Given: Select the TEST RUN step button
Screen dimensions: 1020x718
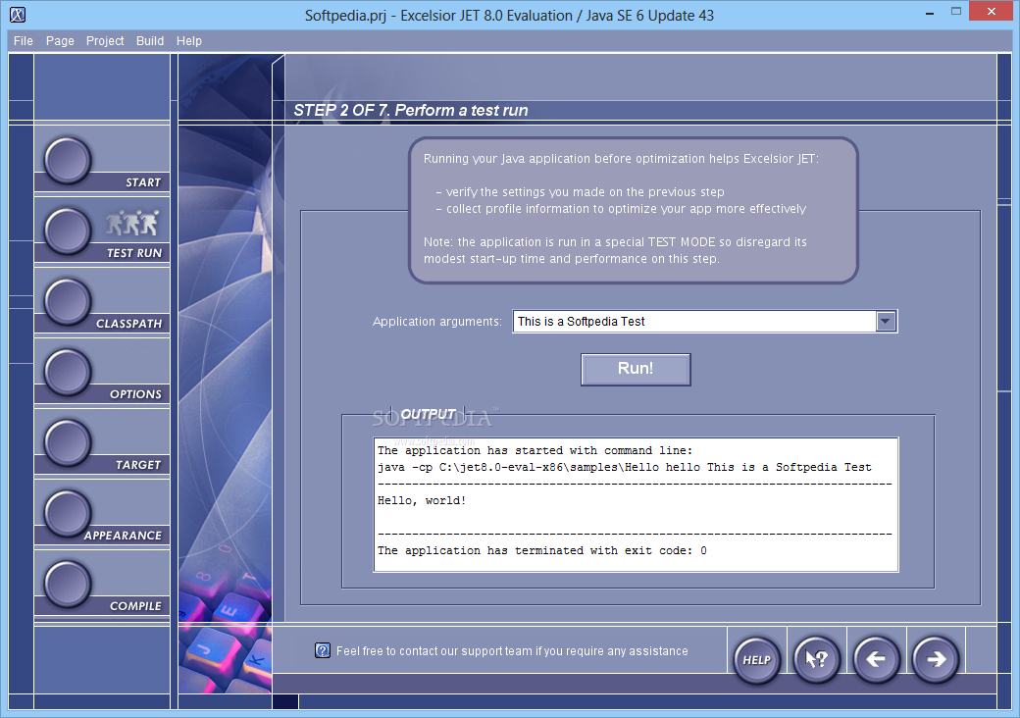Looking at the screenshot, I should (x=68, y=231).
